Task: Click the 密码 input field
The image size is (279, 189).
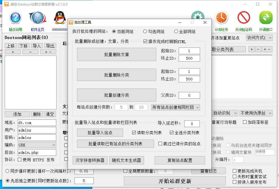Action: [x=37, y=138]
